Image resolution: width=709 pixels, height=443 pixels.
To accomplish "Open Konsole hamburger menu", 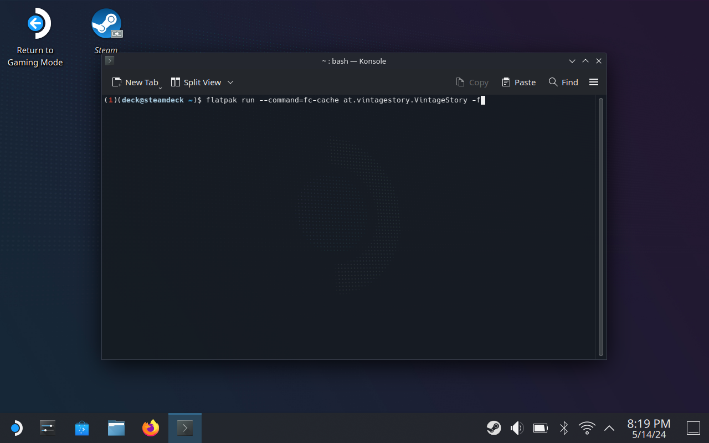I will click(x=593, y=82).
